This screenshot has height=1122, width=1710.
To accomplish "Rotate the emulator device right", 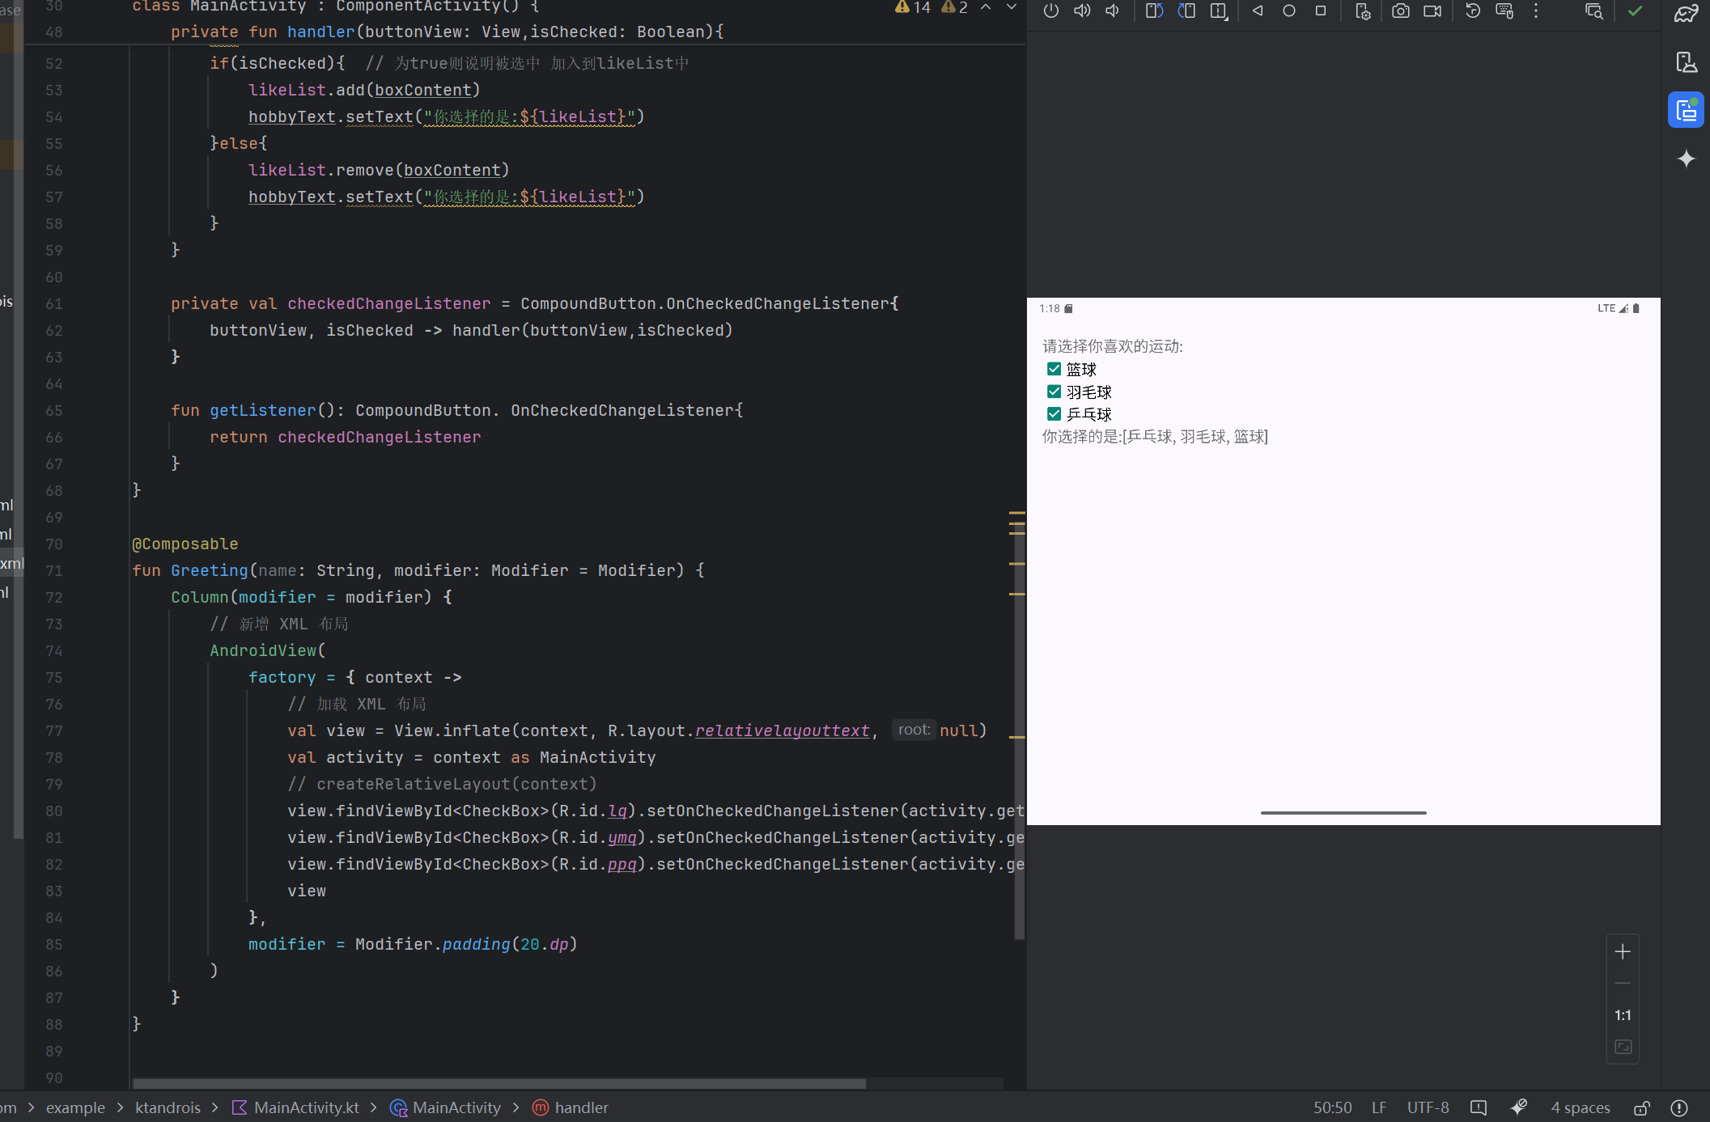I will point(1186,11).
